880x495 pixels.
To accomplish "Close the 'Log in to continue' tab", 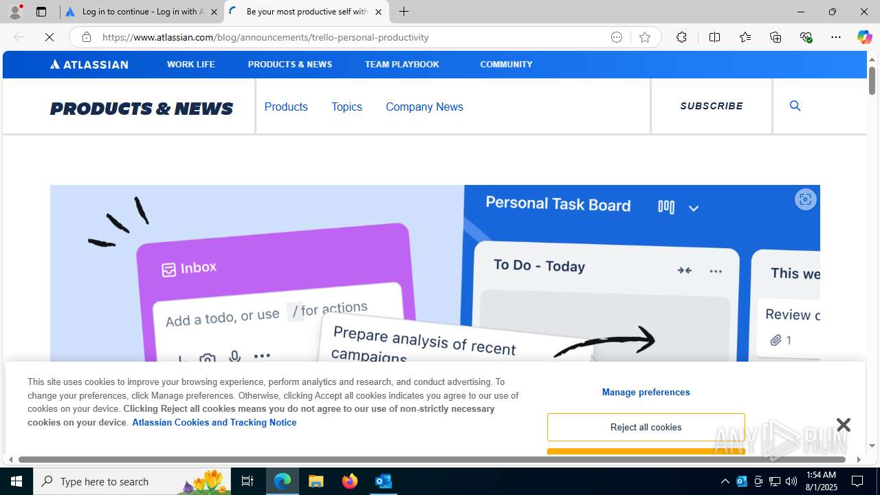I will pyautogui.click(x=214, y=12).
